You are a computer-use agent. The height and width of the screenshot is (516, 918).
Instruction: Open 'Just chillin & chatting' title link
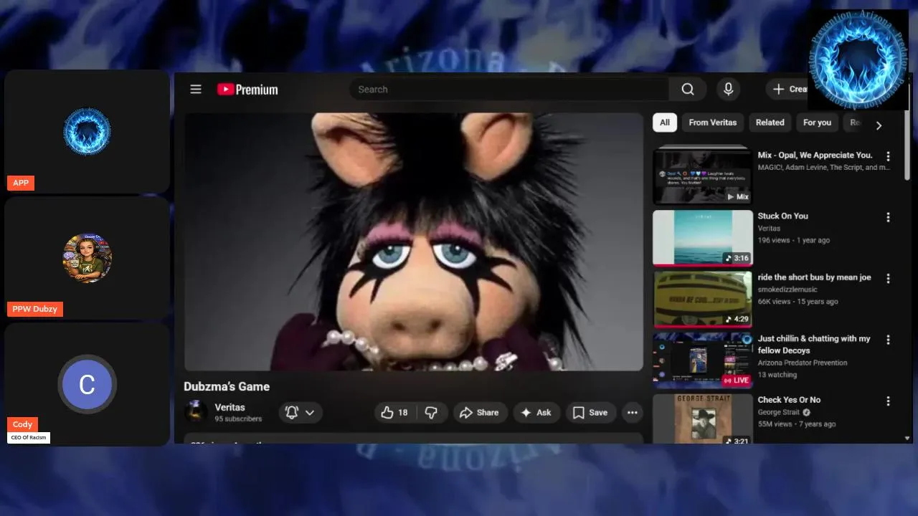click(x=814, y=344)
